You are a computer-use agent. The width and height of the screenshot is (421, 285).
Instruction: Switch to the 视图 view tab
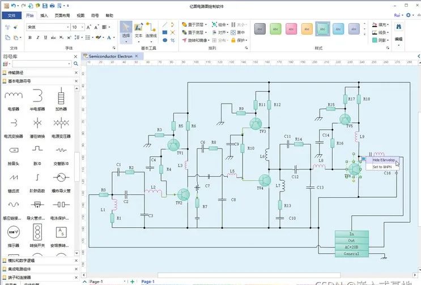pos(80,15)
